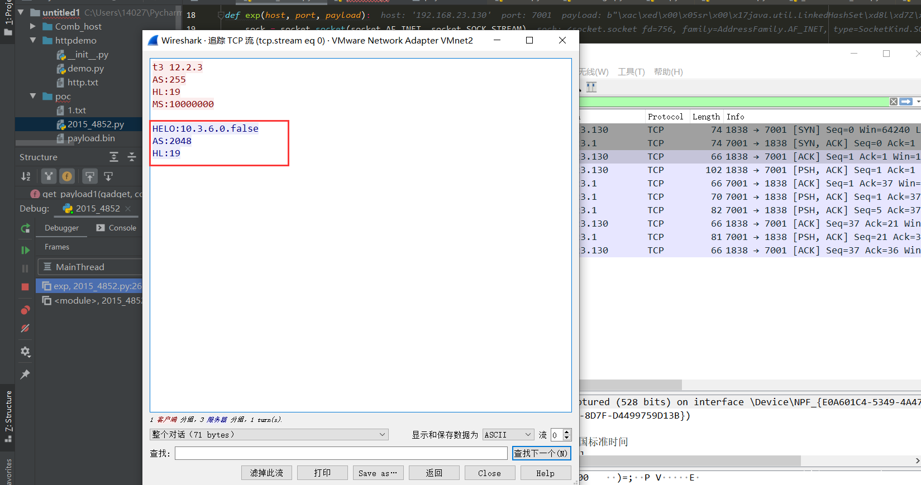Switch to the Debugger tab

[x=61, y=228]
